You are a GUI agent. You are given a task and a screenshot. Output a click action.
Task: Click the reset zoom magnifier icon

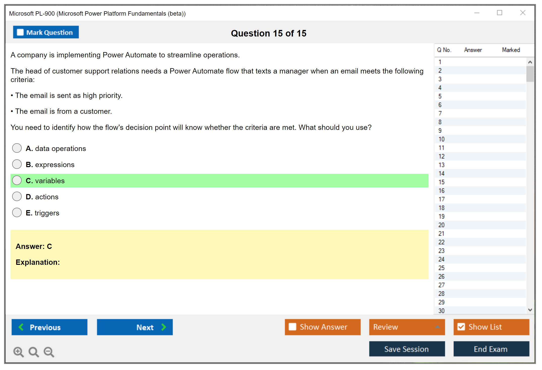pyautogui.click(x=34, y=352)
